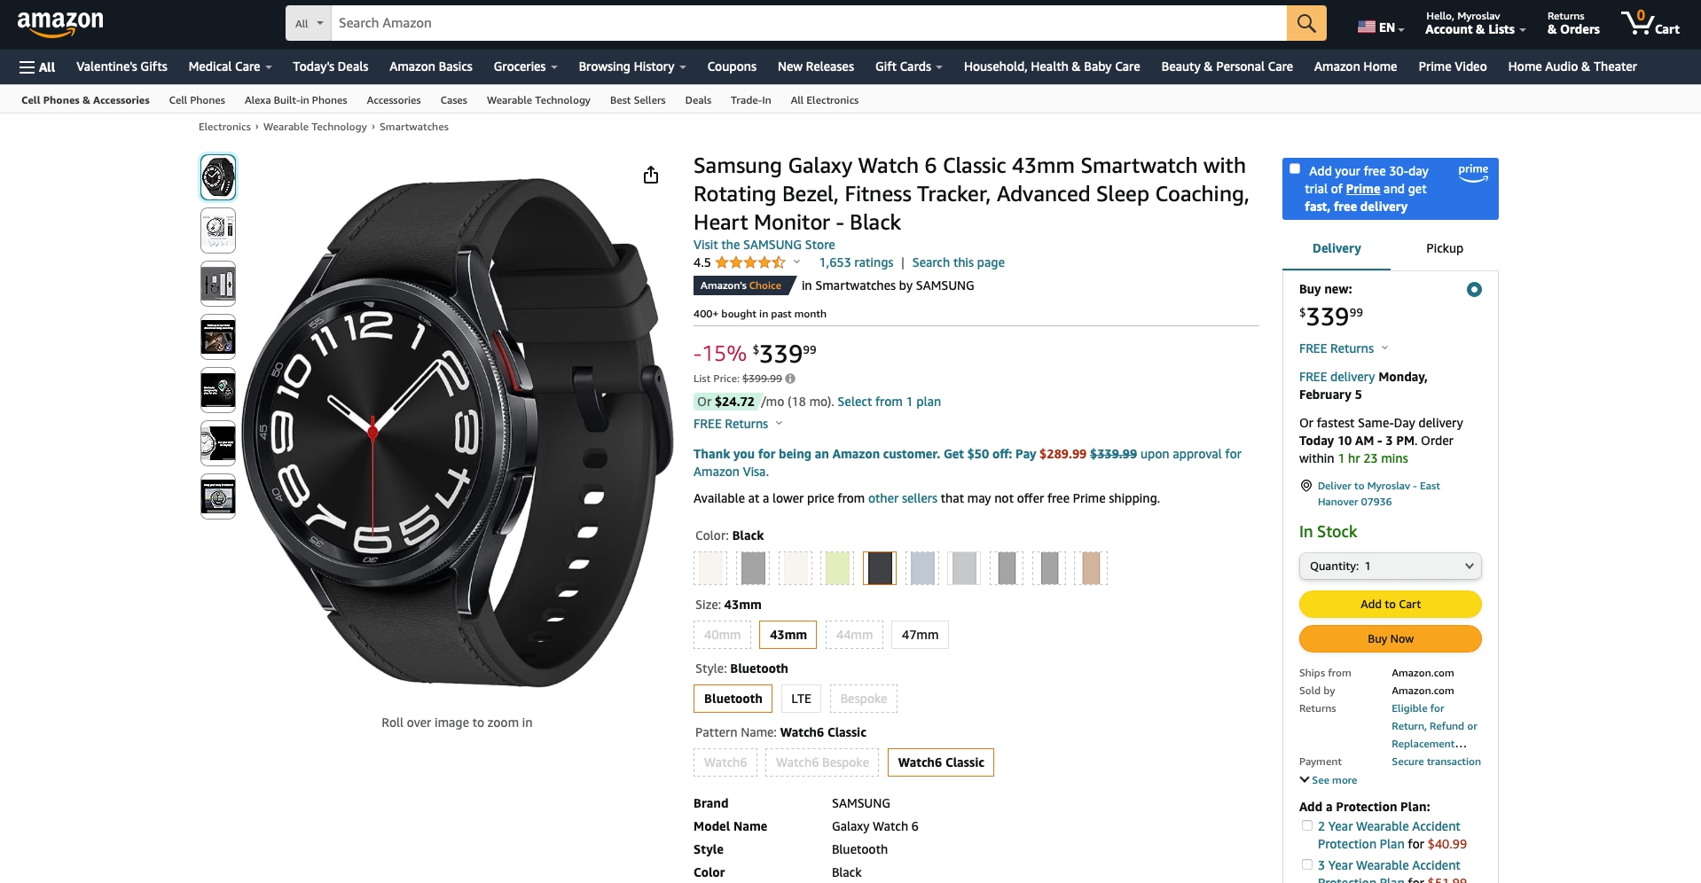Click the orange search magnifier button
1701x883 pixels.
[x=1306, y=23]
